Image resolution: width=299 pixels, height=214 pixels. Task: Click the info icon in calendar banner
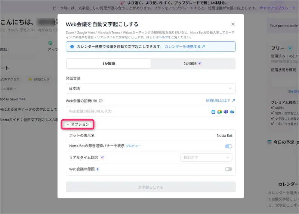(72, 47)
